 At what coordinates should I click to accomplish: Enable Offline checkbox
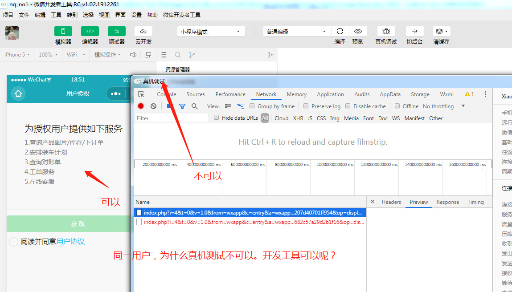point(397,106)
